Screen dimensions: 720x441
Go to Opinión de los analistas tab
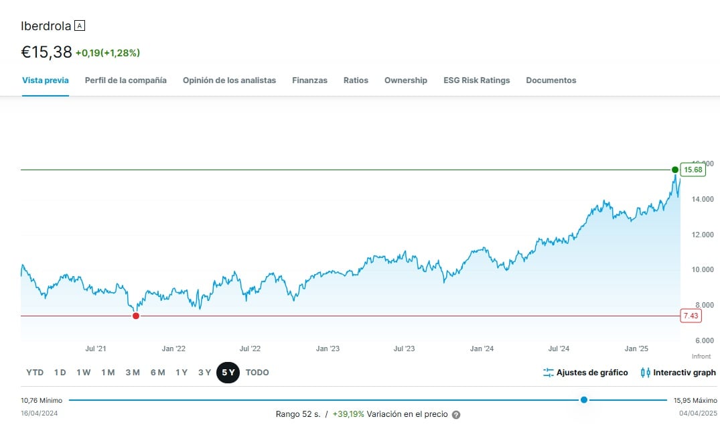[229, 80]
